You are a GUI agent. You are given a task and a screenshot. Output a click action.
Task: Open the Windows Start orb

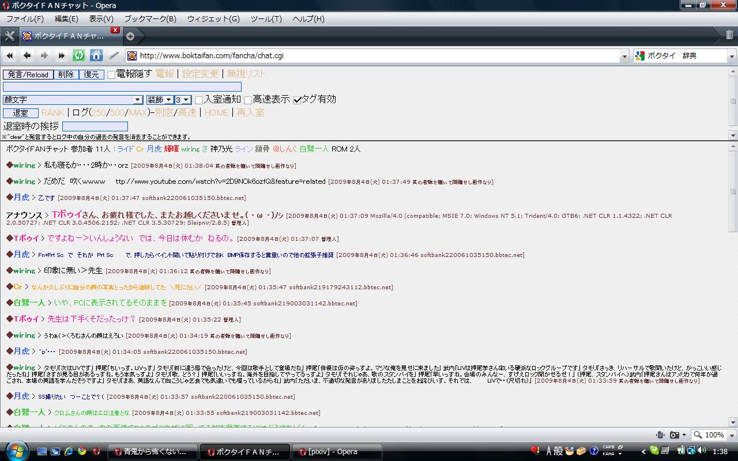pyautogui.click(x=16, y=450)
